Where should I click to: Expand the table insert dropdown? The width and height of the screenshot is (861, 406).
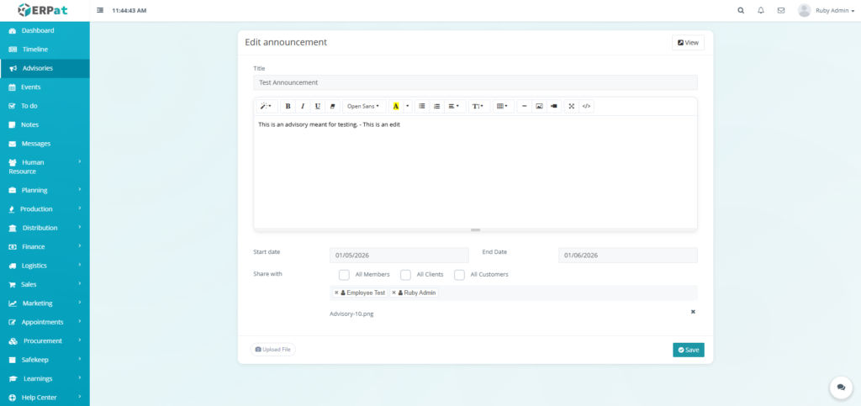point(502,107)
